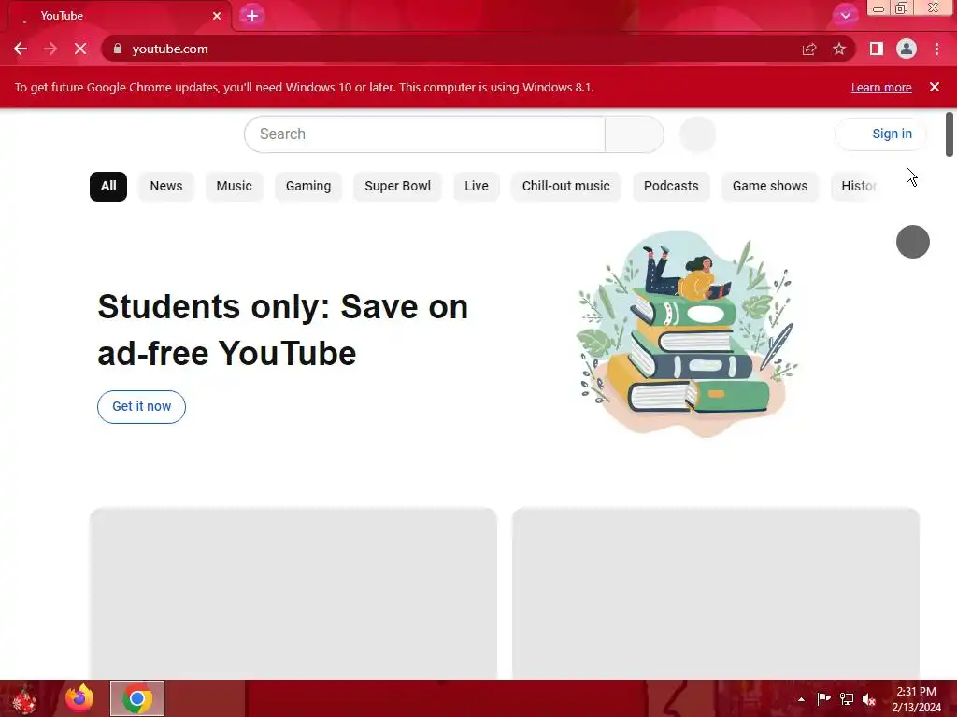Select the Music filter chip

coord(234,186)
